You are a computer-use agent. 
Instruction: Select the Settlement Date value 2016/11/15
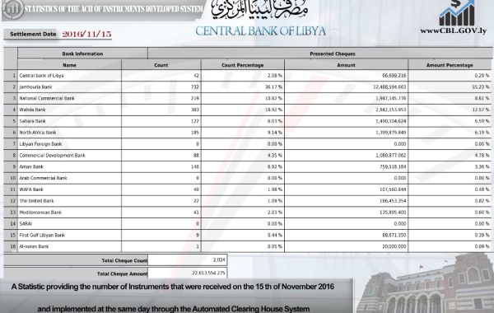pyautogui.click(x=87, y=34)
